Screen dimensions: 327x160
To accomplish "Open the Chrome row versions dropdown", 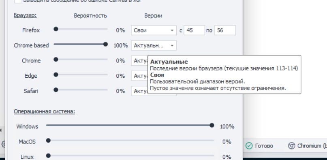I will coord(139,61).
